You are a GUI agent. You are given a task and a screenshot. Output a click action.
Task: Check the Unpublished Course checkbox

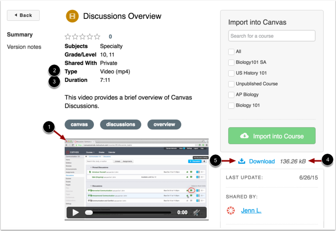(x=231, y=84)
